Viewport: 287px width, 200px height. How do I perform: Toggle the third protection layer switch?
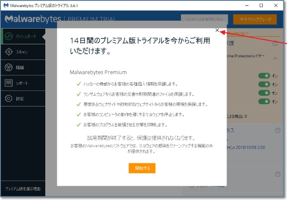264,93
